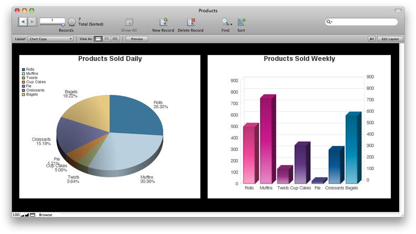This screenshot has width=416, height=234.
Task: Click the formatting bar 'Aa' icon
Action: pyautogui.click(x=371, y=39)
